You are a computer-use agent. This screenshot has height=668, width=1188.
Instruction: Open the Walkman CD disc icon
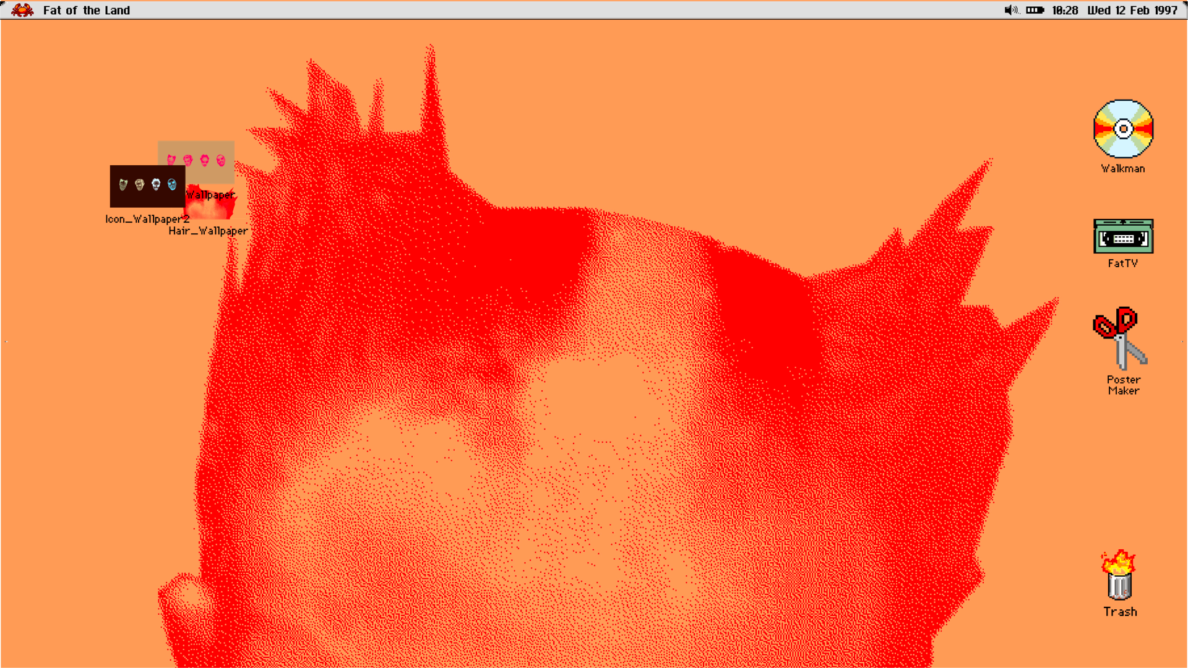(x=1123, y=129)
